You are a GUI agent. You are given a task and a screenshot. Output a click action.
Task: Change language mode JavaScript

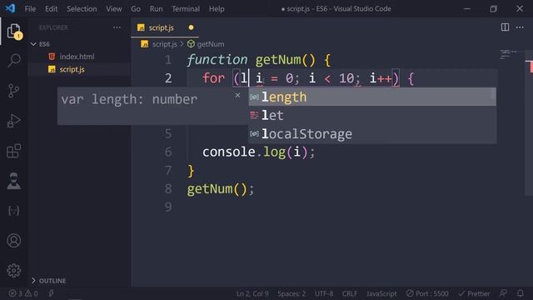point(381,293)
